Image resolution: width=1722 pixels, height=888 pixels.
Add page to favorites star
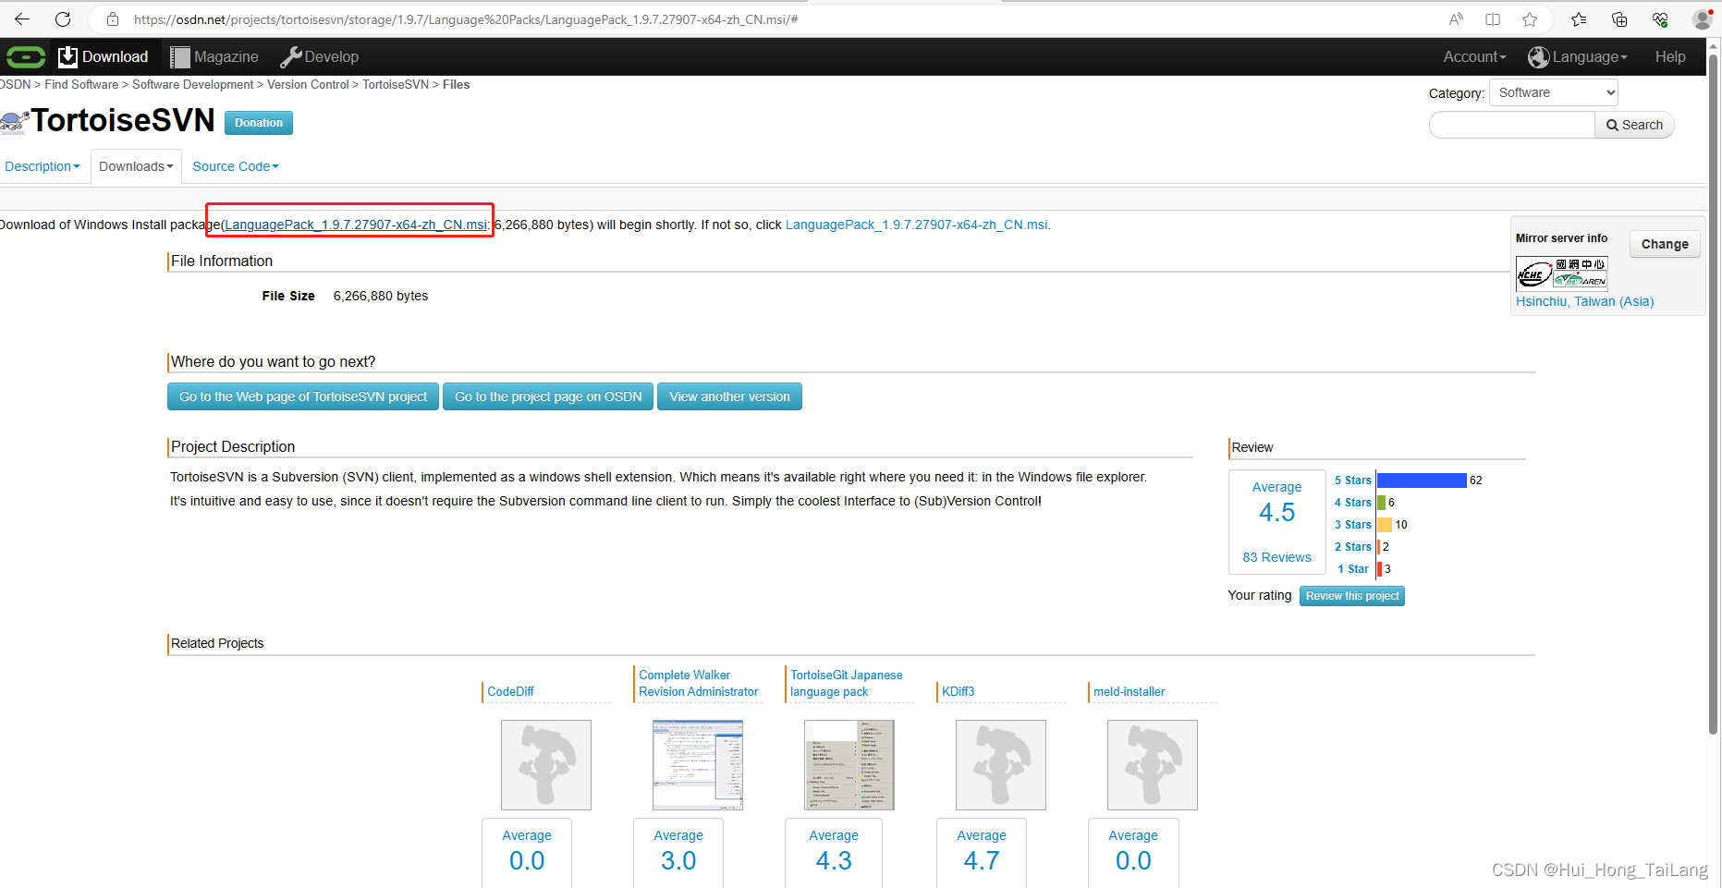1530,18
